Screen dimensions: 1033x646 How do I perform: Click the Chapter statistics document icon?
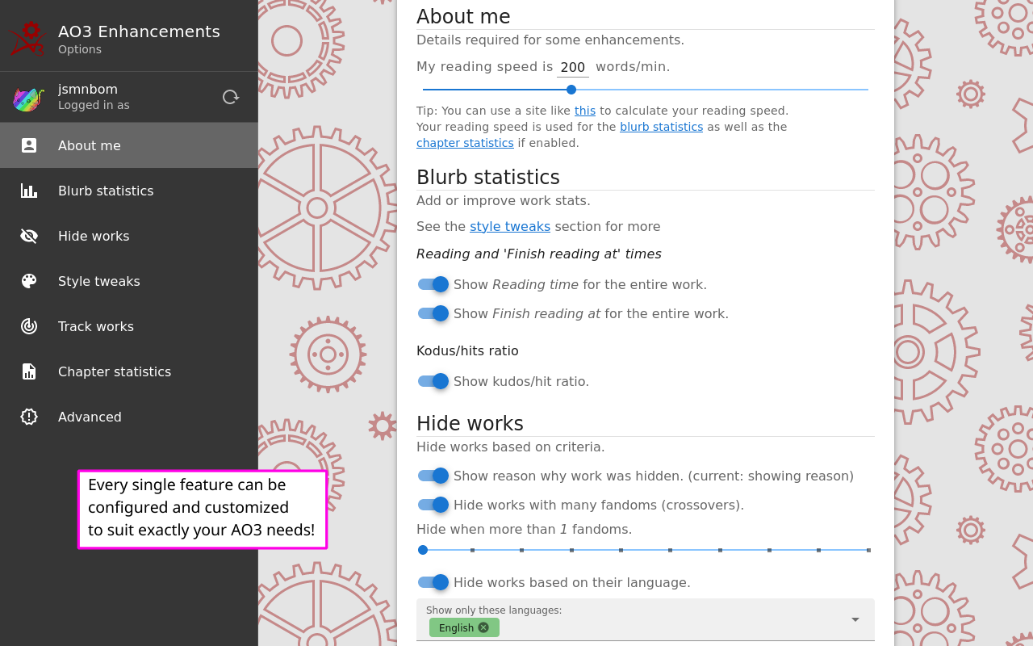[x=29, y=371]
